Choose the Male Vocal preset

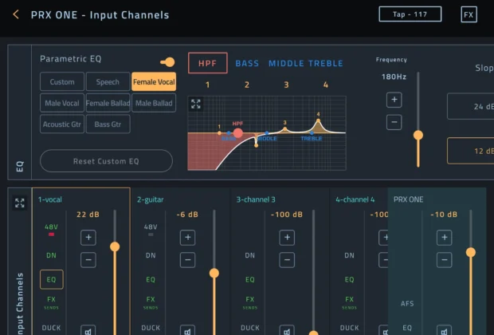(62, 103)
